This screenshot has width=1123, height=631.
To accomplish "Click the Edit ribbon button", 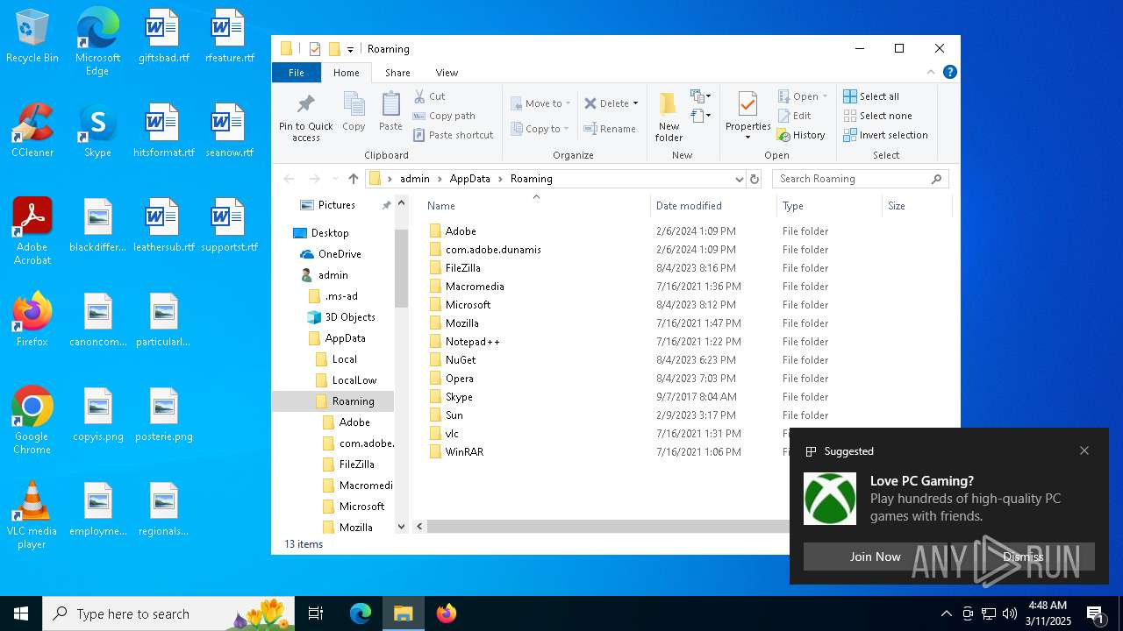I will pos(795,116).
